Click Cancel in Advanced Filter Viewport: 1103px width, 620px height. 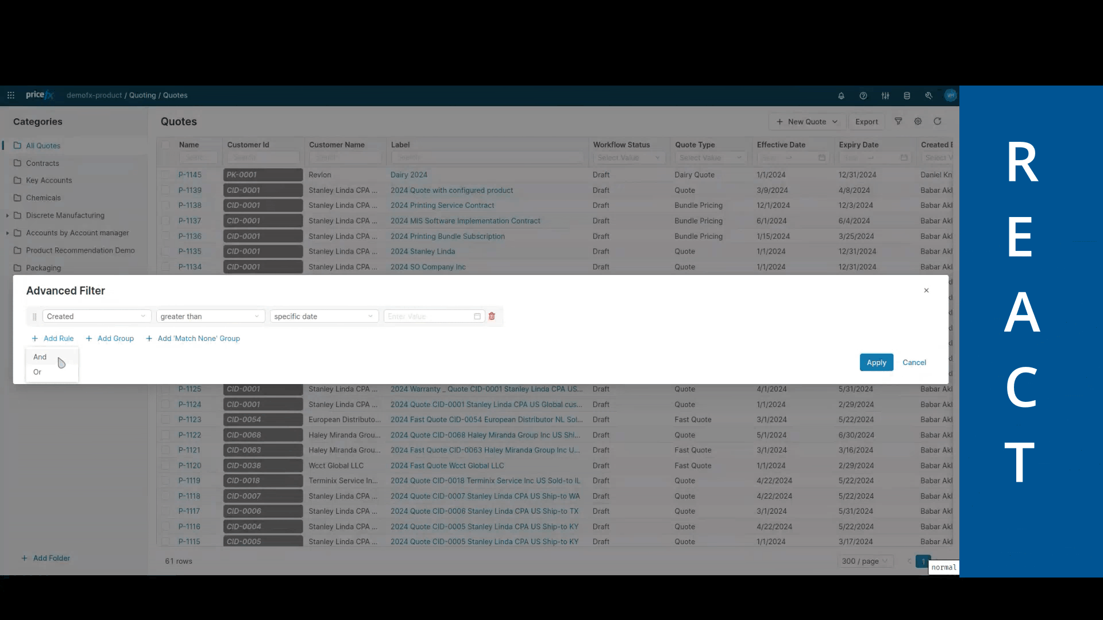(x=914, y=362)
